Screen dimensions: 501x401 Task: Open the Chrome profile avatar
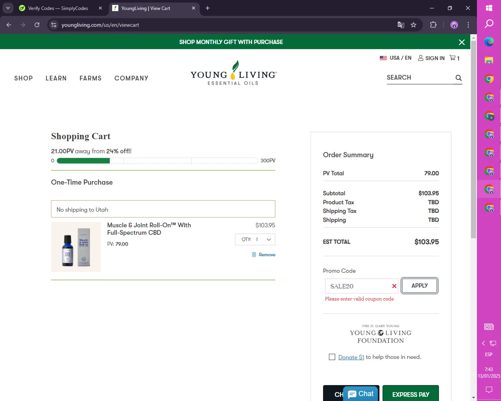[x=454, y=25]
